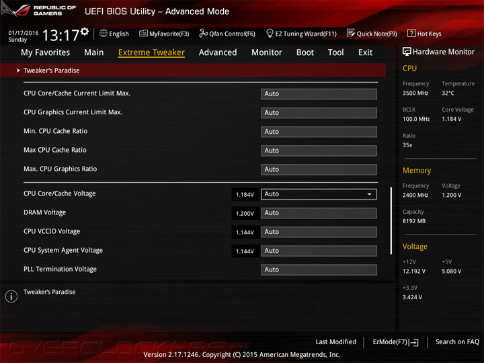Image resolution: width=484 pixels, height=363 pixels.
Task: Click Max CPU Cache Ratio Auto field
Action: pos(319,151)
